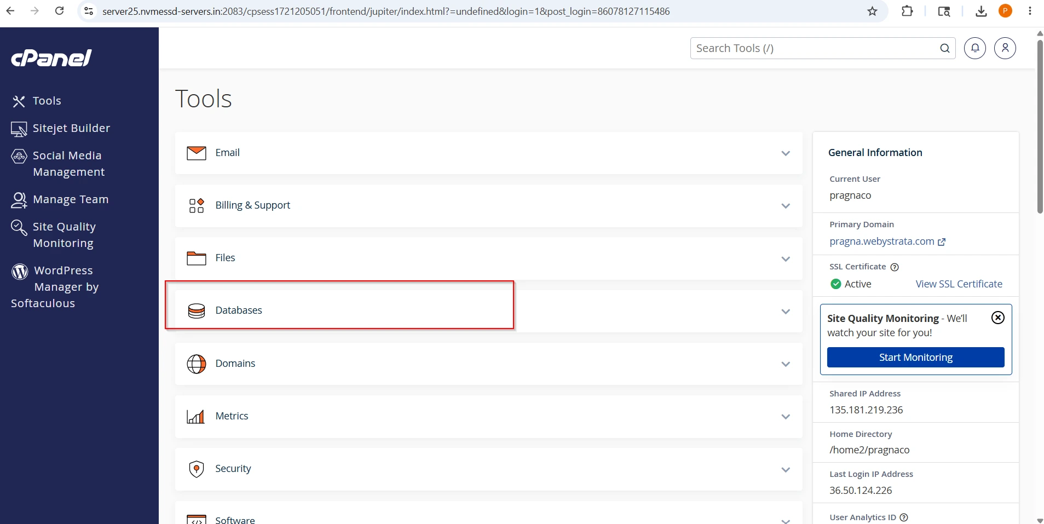Click last login IP 36.50.124.226

coord(861,491)
